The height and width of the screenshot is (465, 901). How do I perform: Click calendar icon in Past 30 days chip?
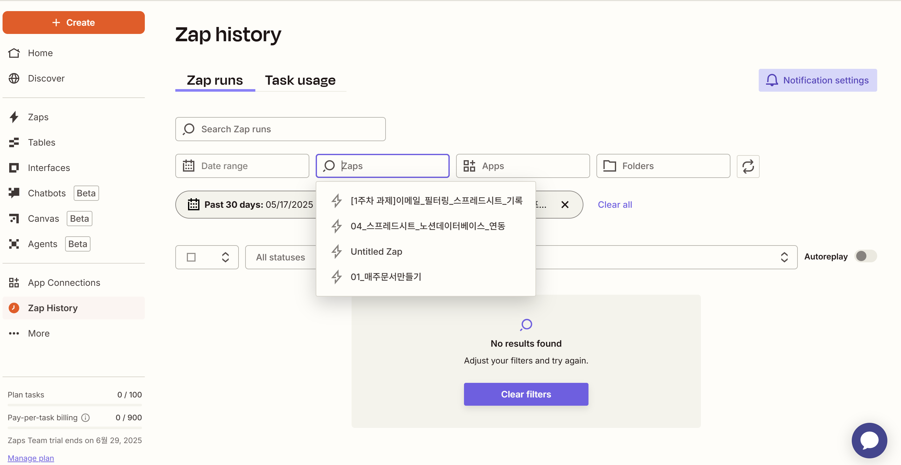click(x=193, y=205)
